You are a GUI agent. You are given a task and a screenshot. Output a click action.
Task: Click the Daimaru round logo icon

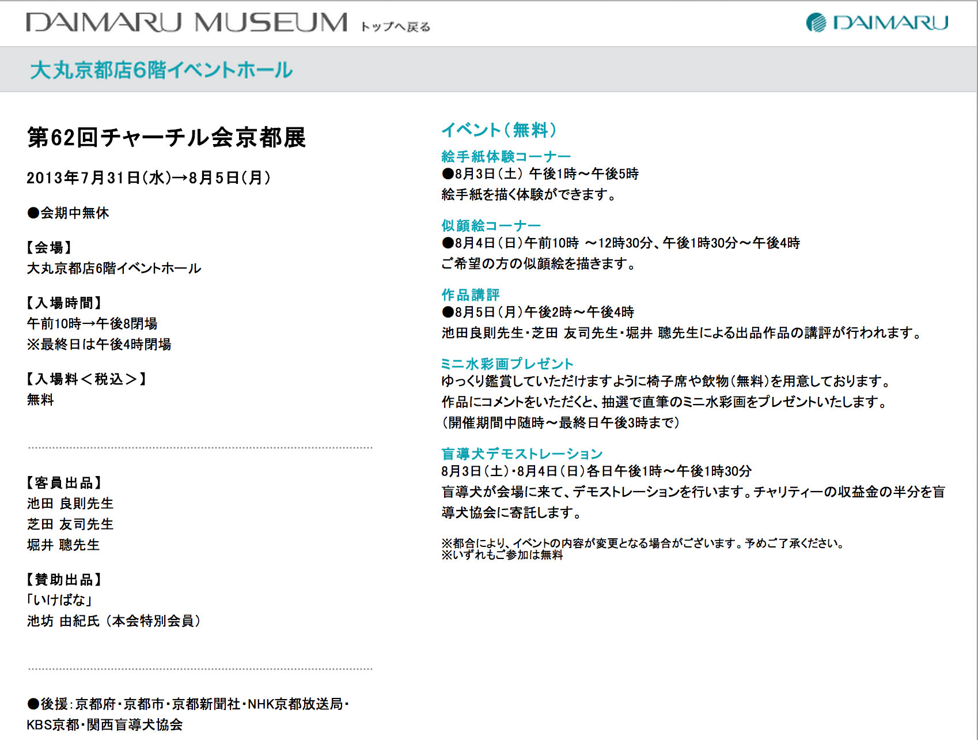point(816,22)
